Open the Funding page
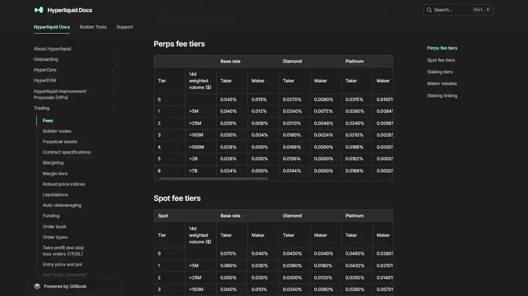The height and width of the screenshot is (296, 528). pos(51,216)
